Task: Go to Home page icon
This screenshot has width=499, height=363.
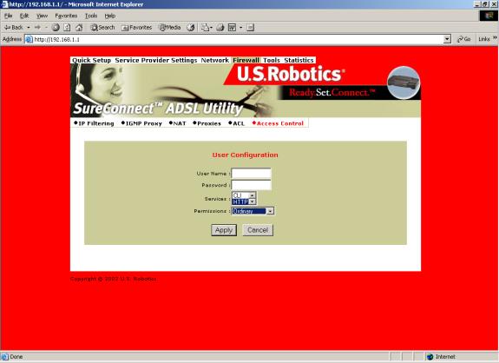Action: pyautogui.click(x=79, y=28)
